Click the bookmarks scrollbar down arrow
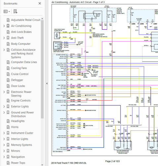This screenshot has width=158, height=166. pos(42,165)
